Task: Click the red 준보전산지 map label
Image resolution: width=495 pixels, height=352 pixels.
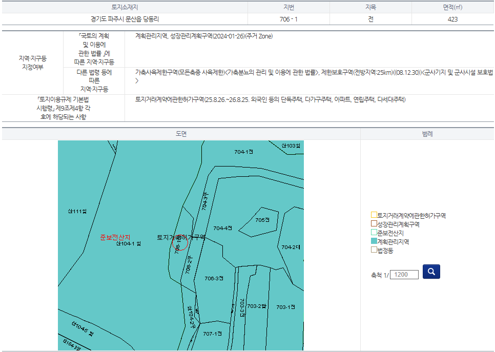Action: pyautogui.click(x=115, y=237)
